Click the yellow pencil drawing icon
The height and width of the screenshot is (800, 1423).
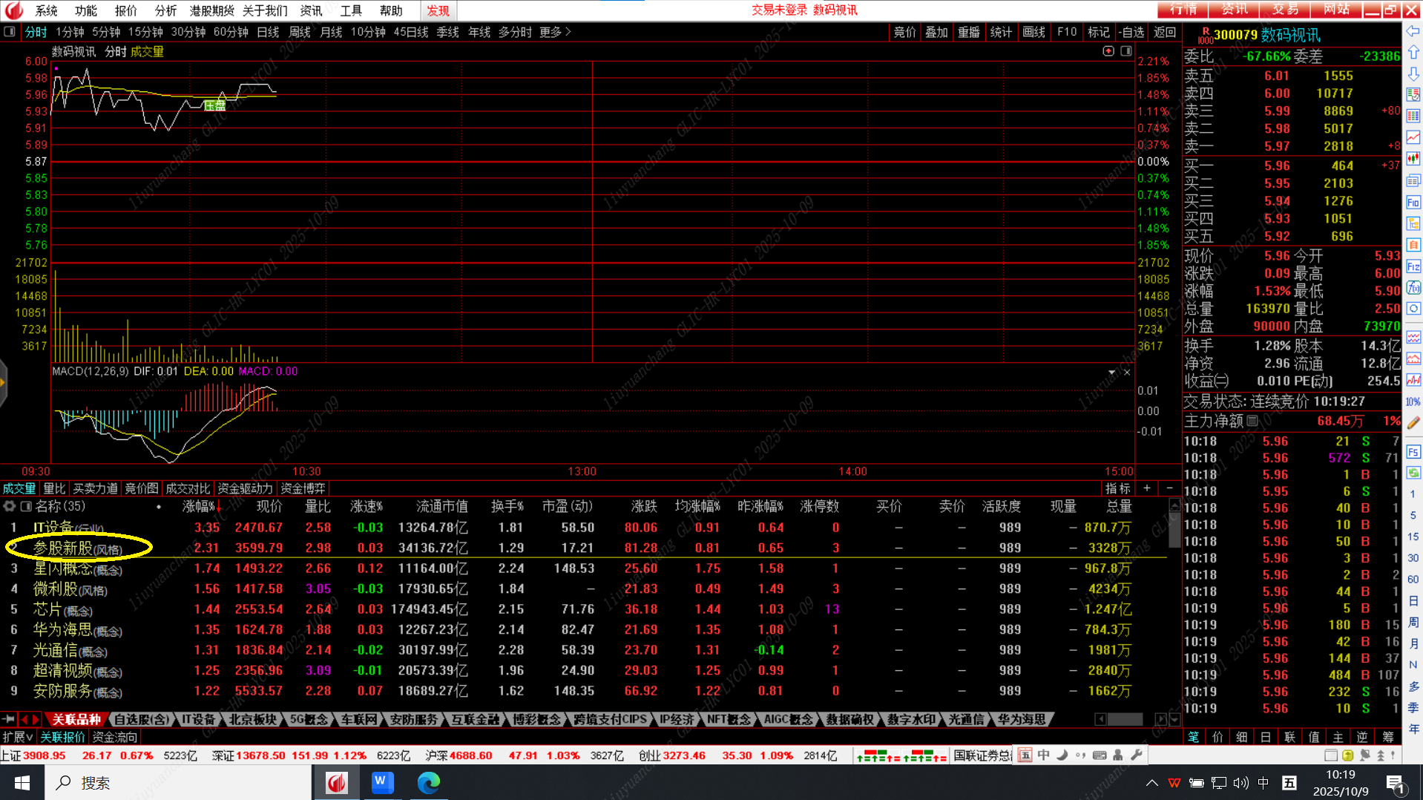tap(1413, 423)
